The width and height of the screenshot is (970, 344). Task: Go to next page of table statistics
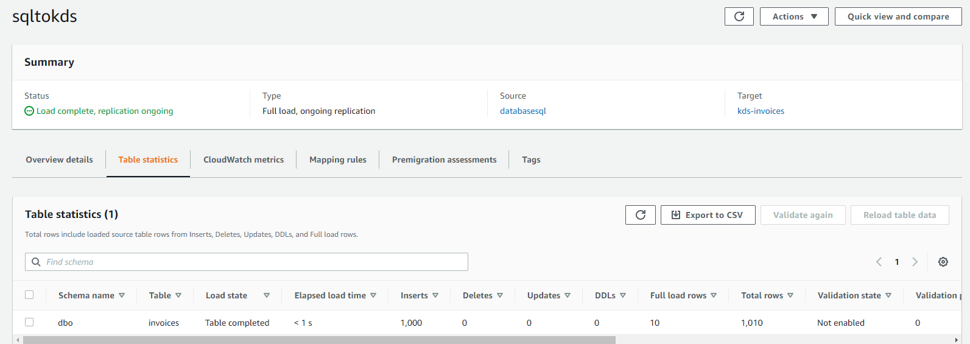click(x=915, y=262)
